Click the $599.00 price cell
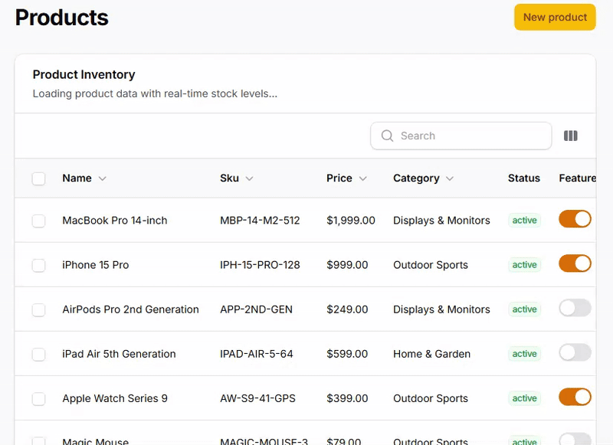 tap(347, 354)
